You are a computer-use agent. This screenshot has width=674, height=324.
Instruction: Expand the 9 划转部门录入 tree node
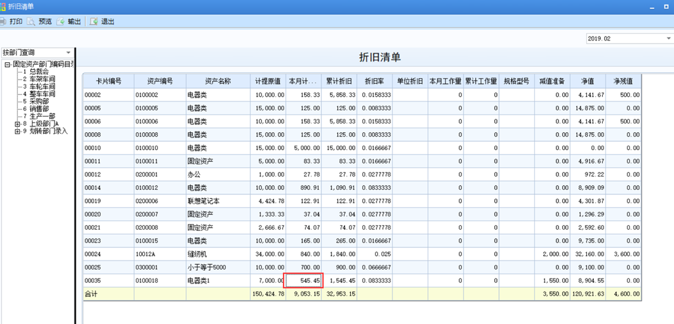pyautogui.click(x=17, y=132)
